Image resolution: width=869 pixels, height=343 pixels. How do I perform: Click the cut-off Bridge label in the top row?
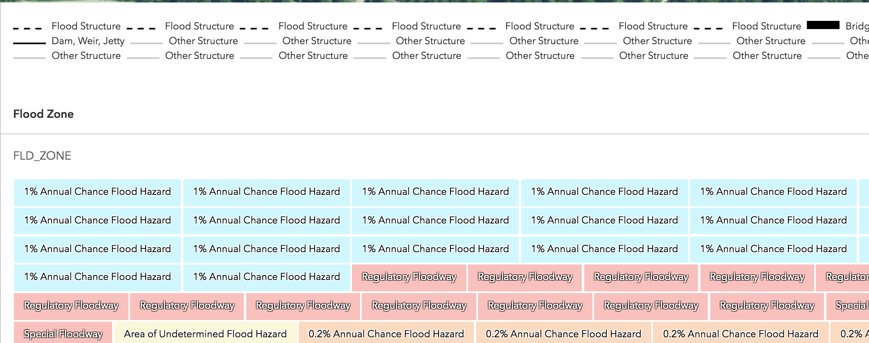(x=857, y=26)
